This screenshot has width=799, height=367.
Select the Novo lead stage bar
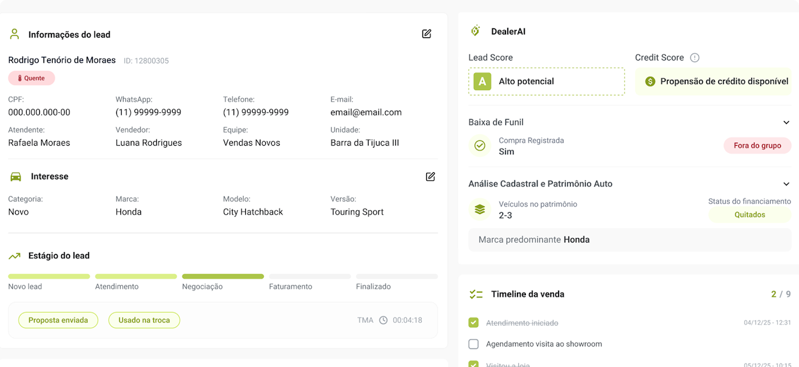(x=49, y=276)
